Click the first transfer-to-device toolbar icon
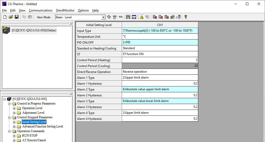Screen dimensions: 265x142 tap(155, 17)
